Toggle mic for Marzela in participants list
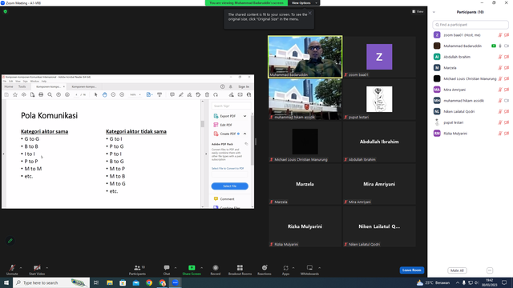 (x=500, y=67)
